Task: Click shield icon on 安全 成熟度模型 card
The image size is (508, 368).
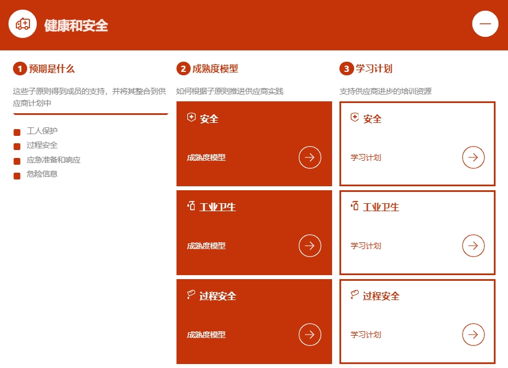Action: [191, 118]
